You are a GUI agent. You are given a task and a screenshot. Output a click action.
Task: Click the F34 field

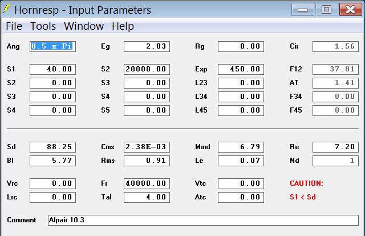coord(335,97)
